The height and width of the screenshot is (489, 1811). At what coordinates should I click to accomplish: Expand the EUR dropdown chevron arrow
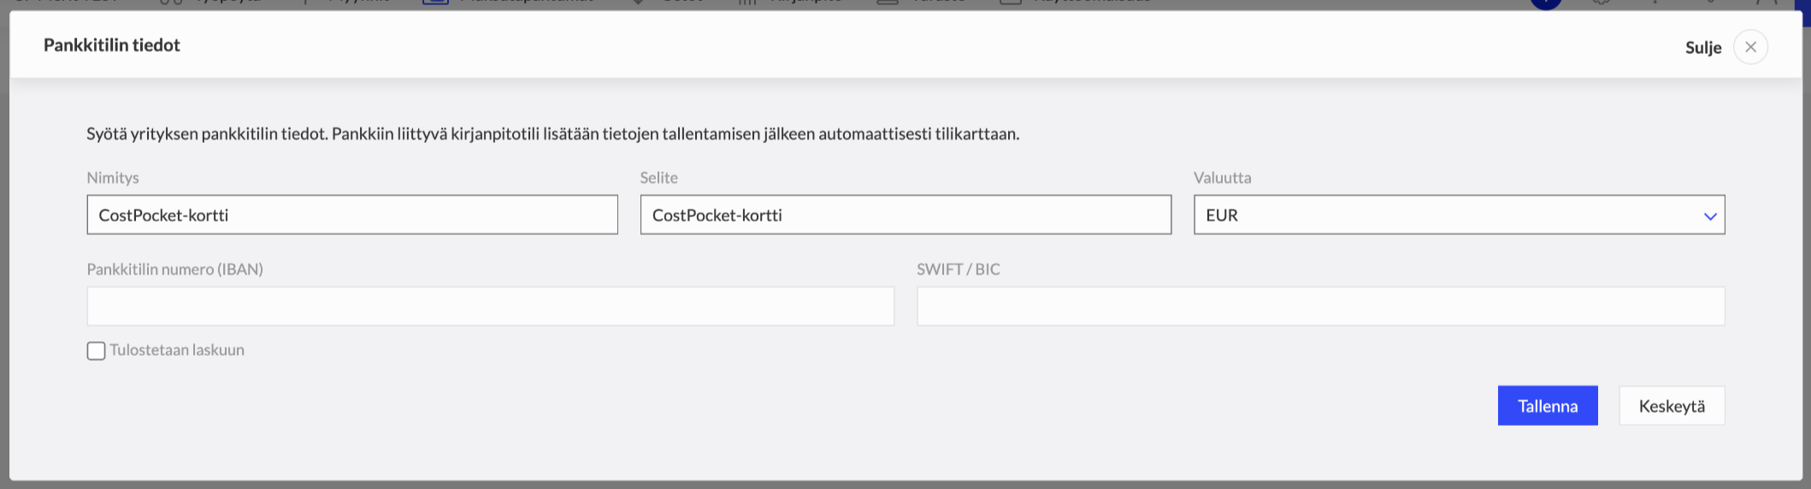pyautogui.click(x=1709, y=216)
